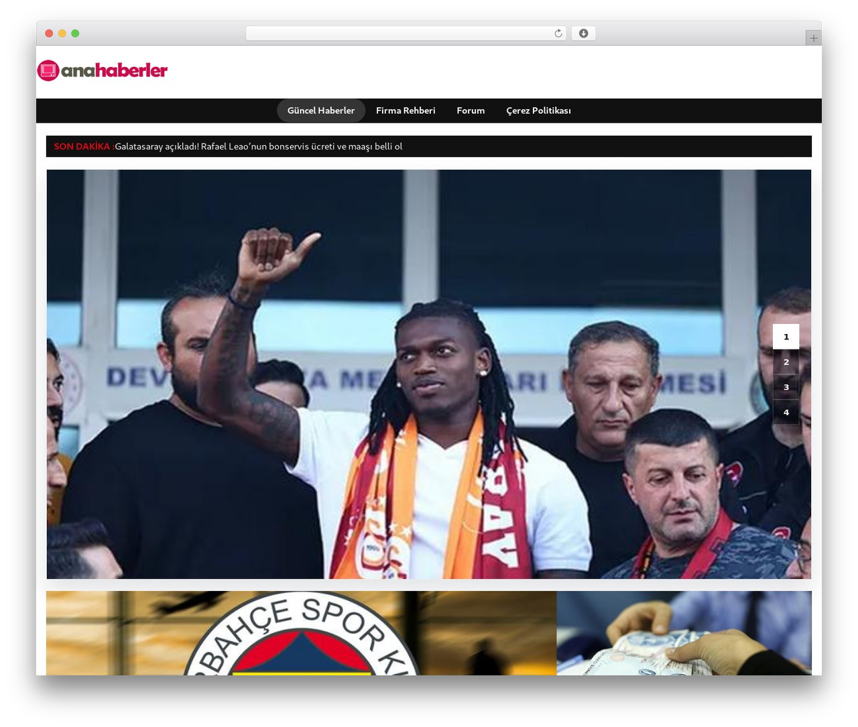Switch to slide 3 of slider
The height and width of the screenshot is (727, 858).
(786, 387)
